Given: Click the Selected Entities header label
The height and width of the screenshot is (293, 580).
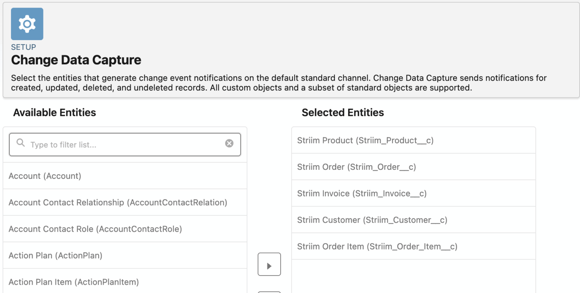Looking at the screenshot, I should pyautogui.click(x=342, y=112).
